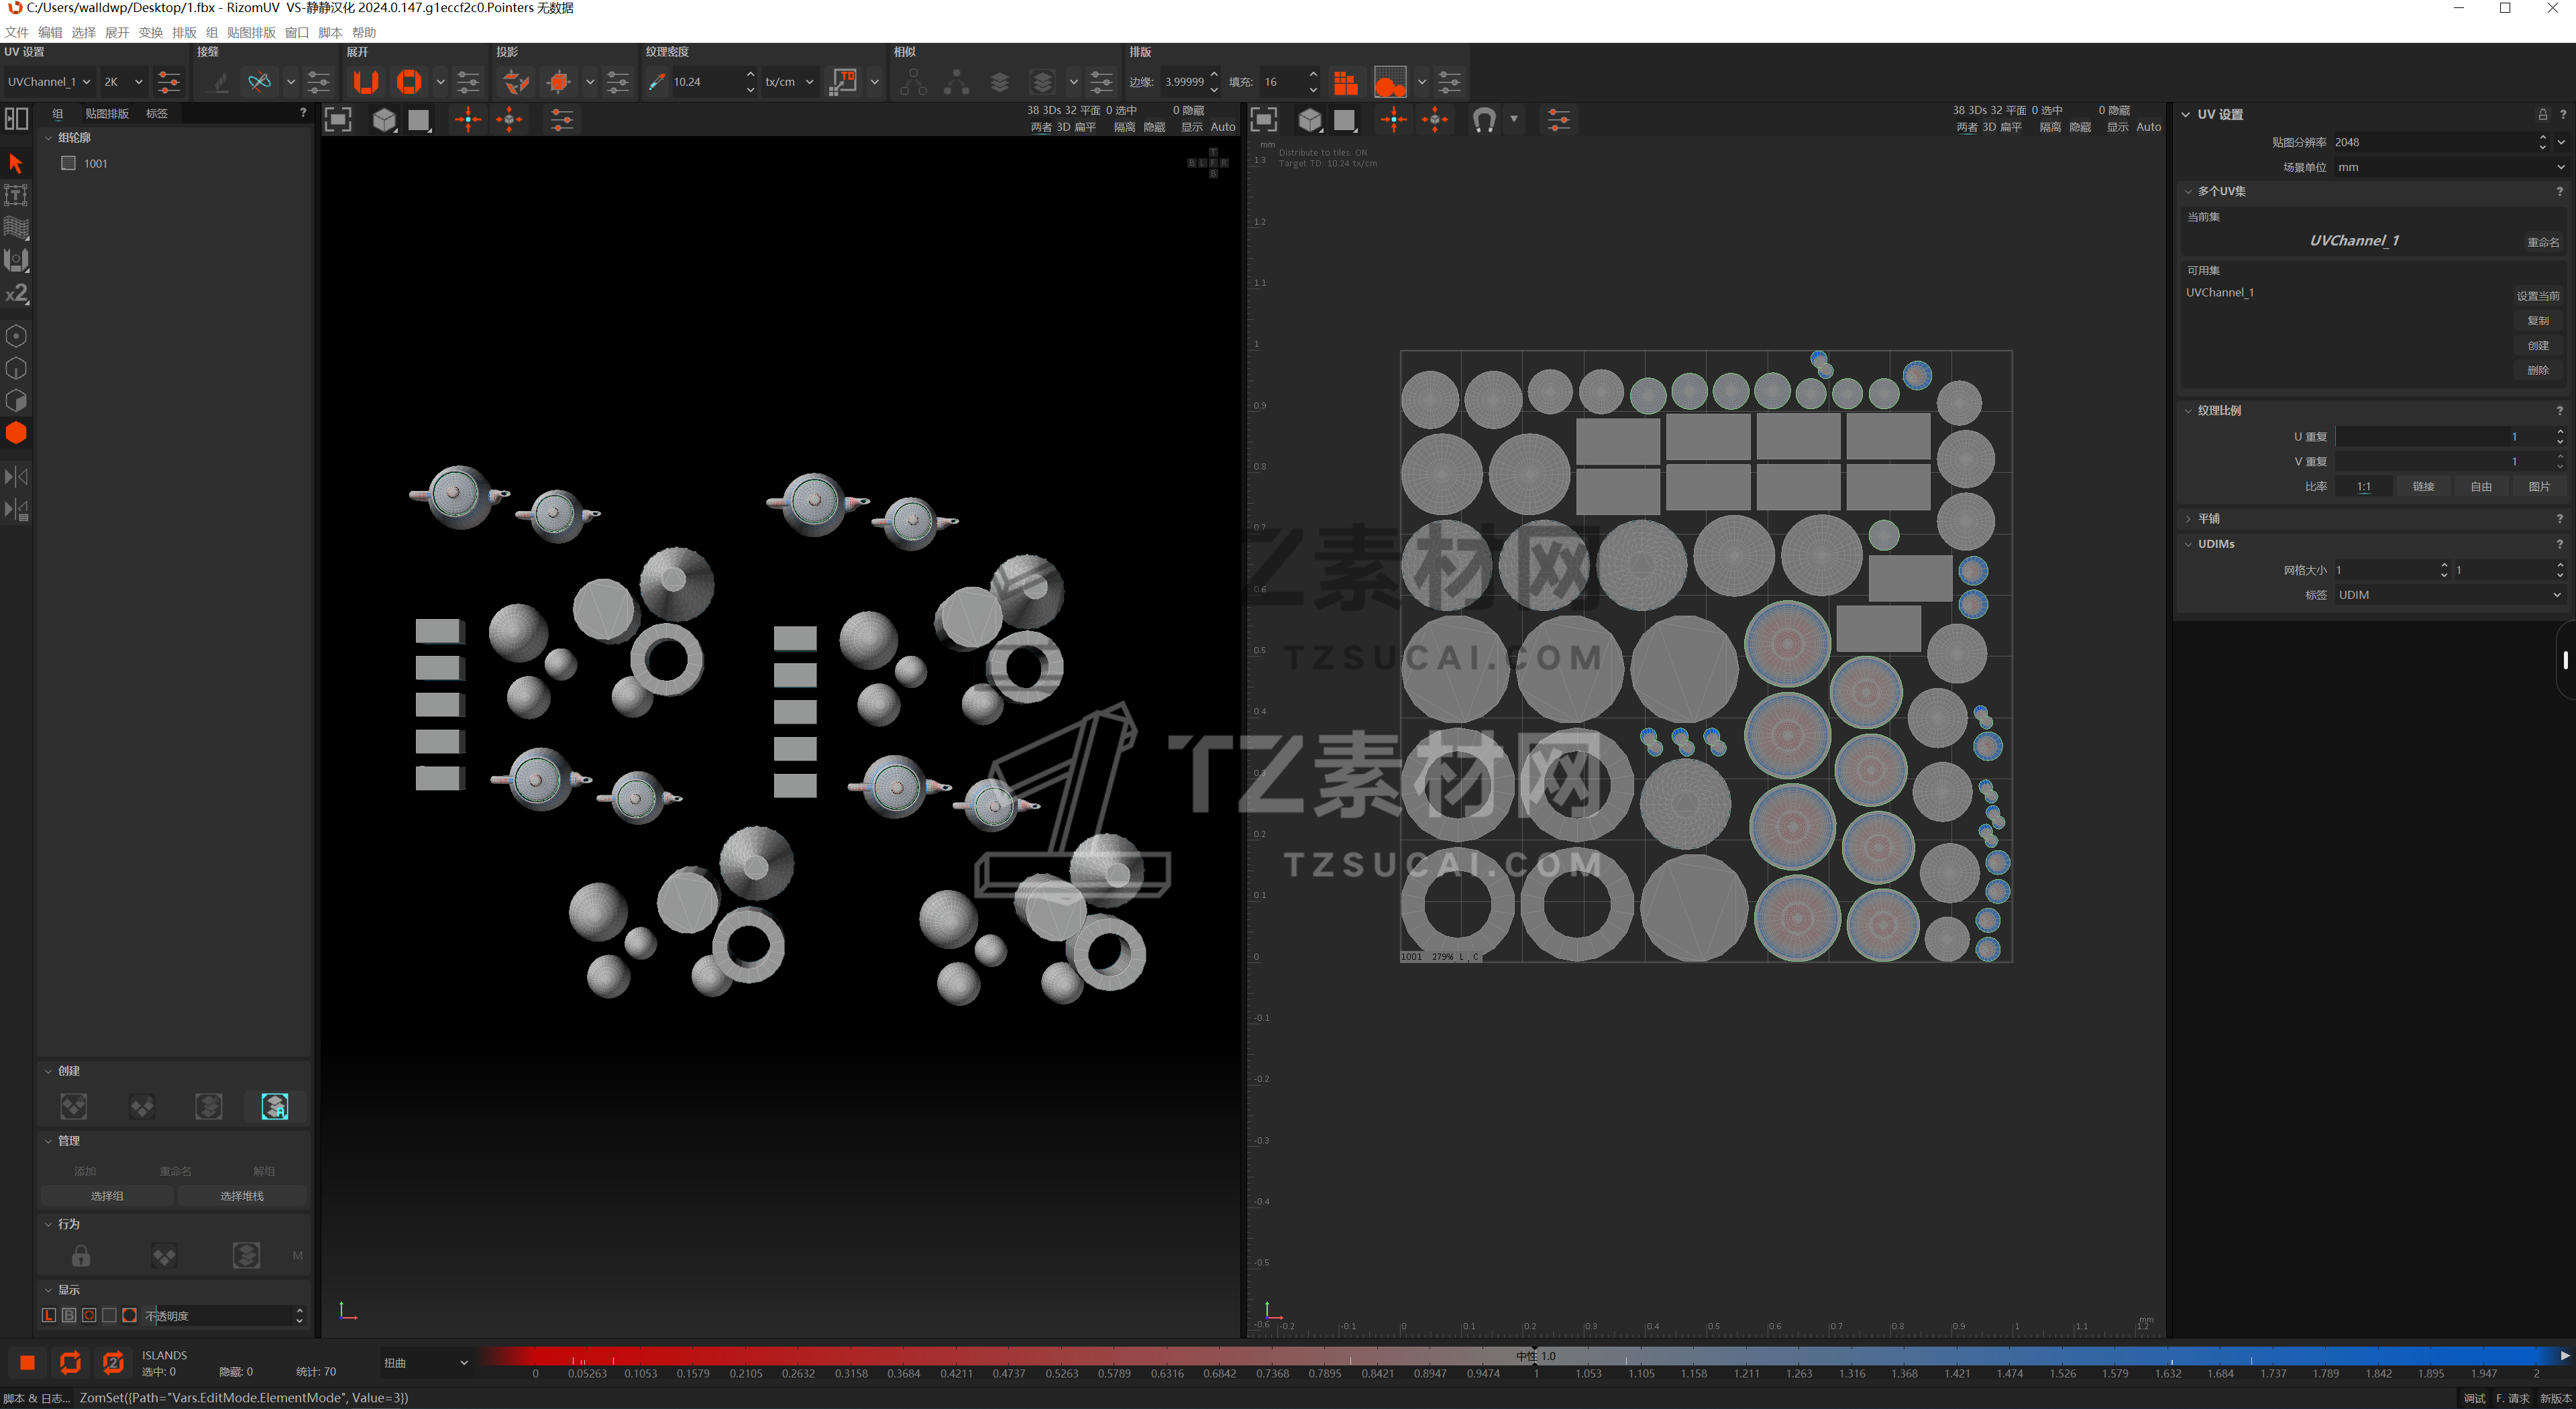Click the orange circles pack icon in 排版
2576x1409 pixels.
coord(1390,82)
